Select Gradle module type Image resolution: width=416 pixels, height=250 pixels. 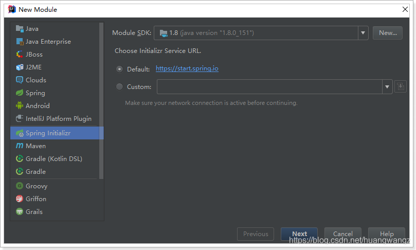pyautogui.click(x=55, y=171)
